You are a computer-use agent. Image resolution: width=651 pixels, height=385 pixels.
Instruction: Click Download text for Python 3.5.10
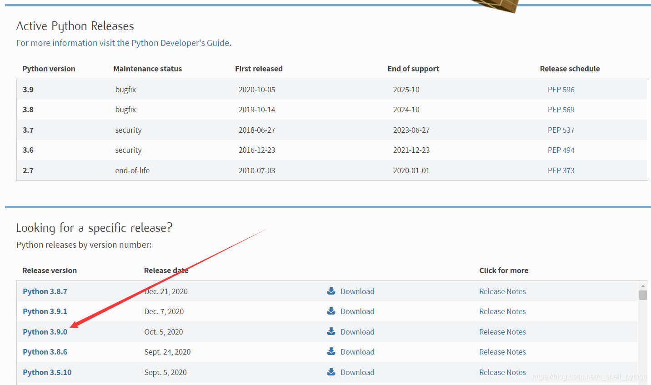(x=357, y=372)
